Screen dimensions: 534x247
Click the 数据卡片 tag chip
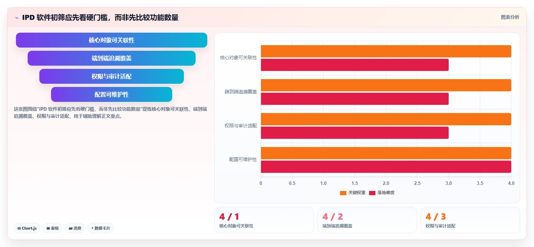tap(101, 228)
